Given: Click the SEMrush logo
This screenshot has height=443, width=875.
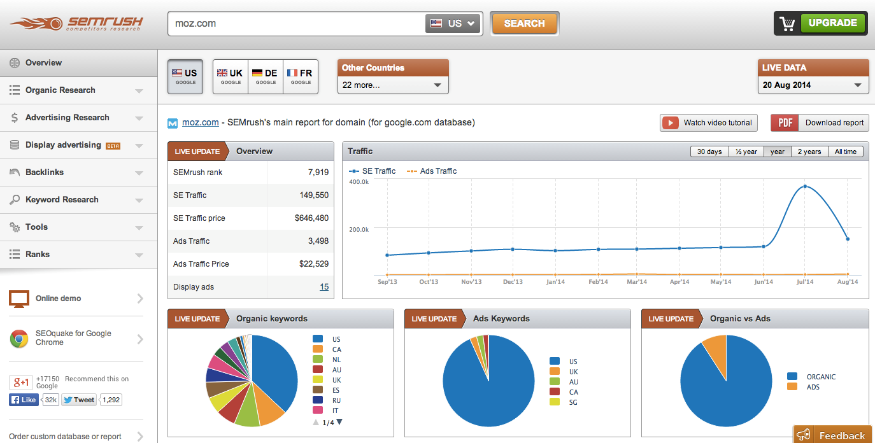Looking at the screenshot, I should pos(76,24).
